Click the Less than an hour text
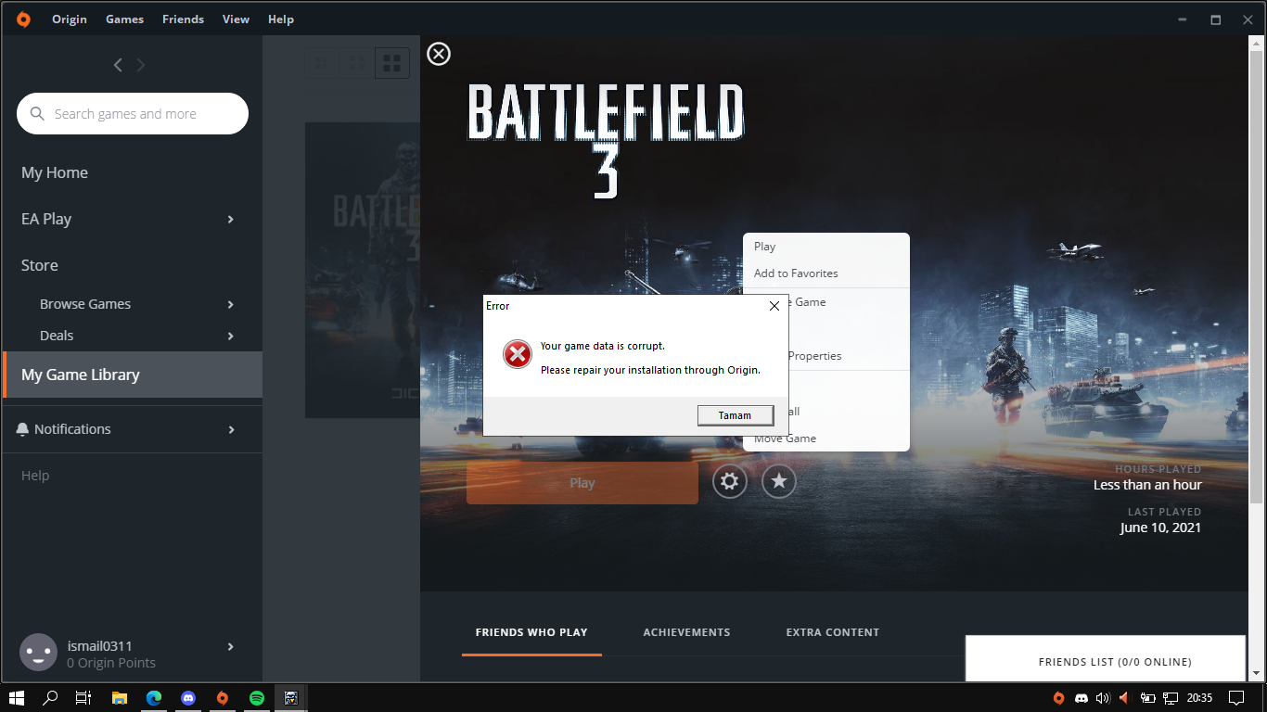The width and height of the screenshot is (1267, 712). [1147, 485]
